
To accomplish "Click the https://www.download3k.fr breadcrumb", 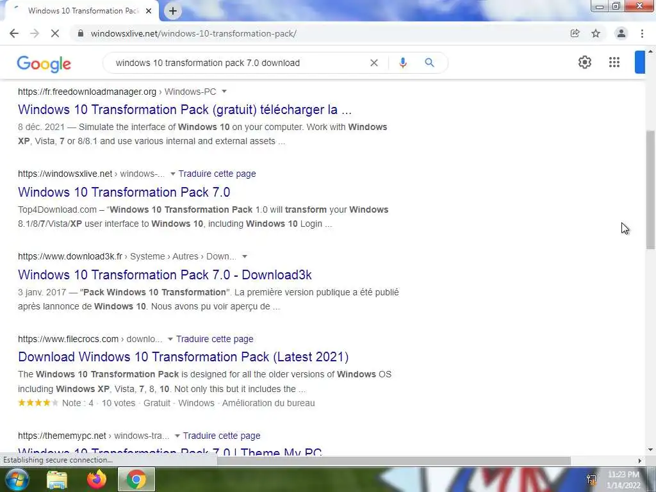I will 70,256.
